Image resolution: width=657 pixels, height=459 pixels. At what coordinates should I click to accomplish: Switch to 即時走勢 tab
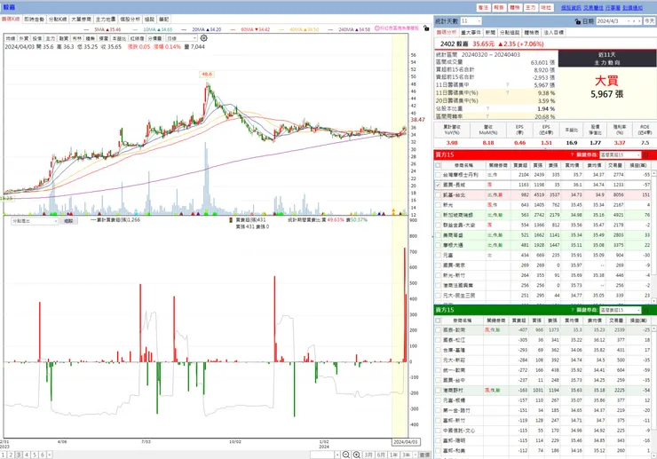(34, 20)
